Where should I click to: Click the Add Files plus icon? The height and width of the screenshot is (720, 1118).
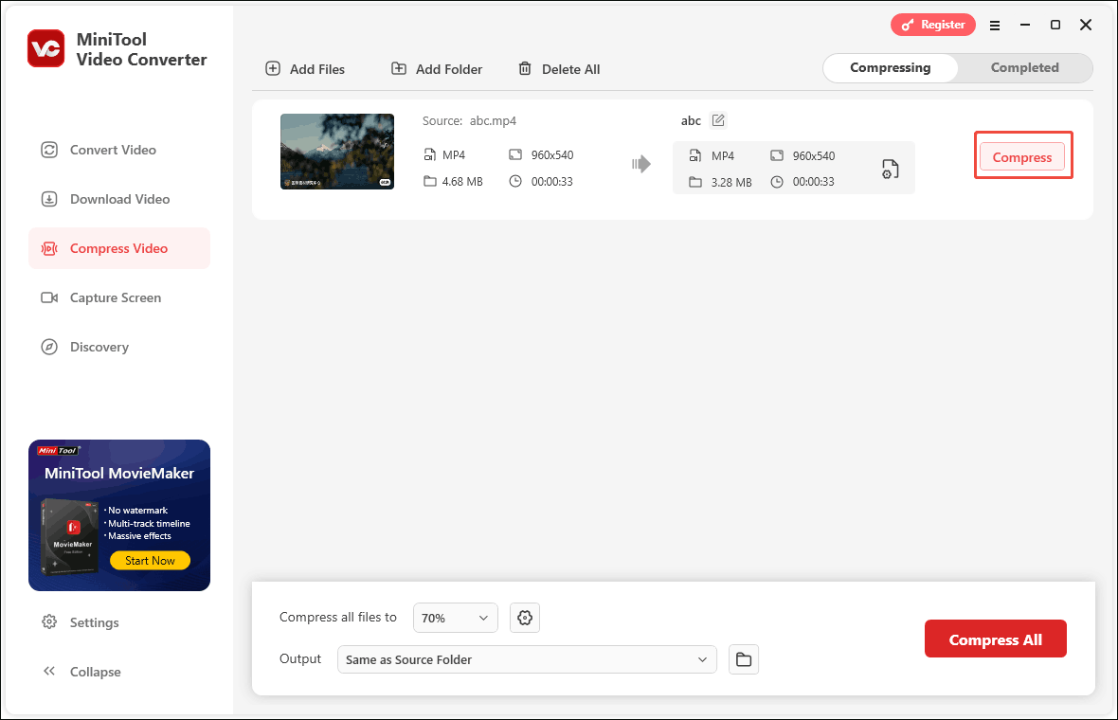pyautogui.click(x=273, y=68)
